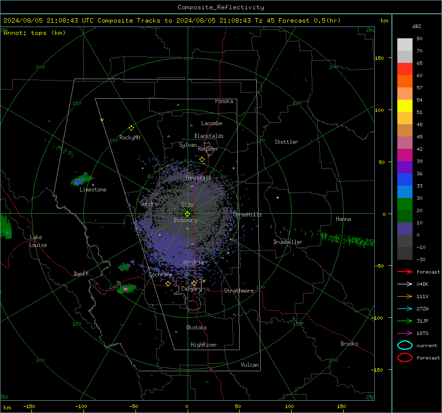This screenshot has height=413, width=442.
Task: Click the Ponoka city label
Action: [224, 101]
